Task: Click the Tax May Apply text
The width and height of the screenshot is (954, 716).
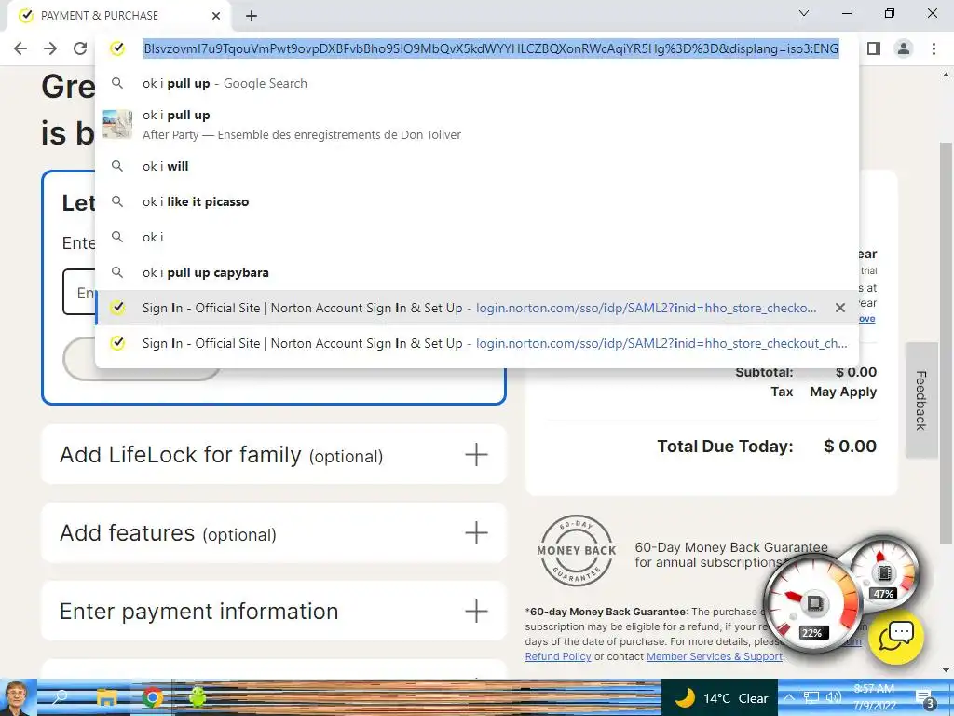Action: 824,392
